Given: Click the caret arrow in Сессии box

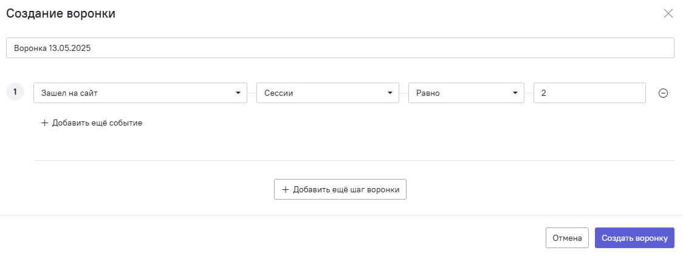Looking at the screenshot, I should click(x=390, y=93).
